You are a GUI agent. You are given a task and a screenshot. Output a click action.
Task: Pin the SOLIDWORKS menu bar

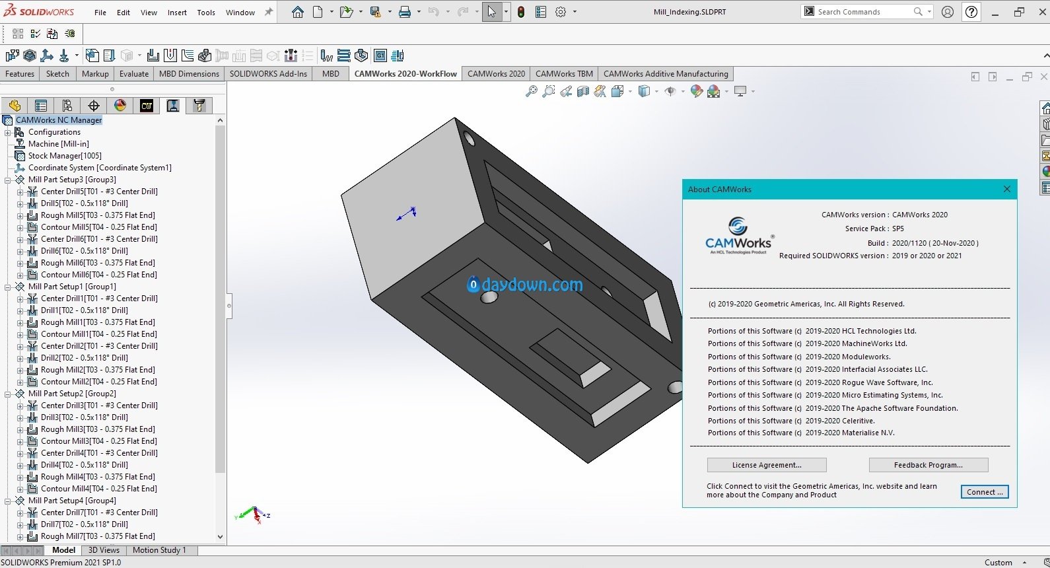[x=269, y=12]
